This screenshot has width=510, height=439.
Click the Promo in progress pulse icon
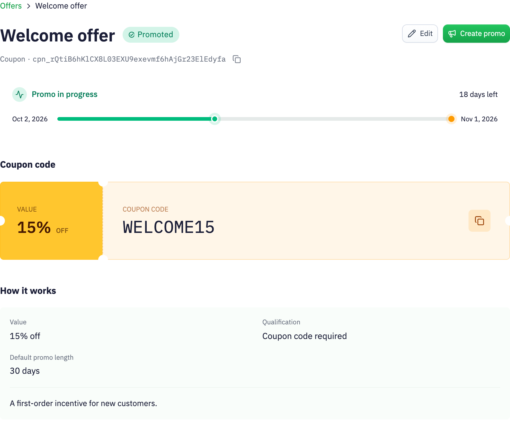pyautogui.click(x=20, y=95)
